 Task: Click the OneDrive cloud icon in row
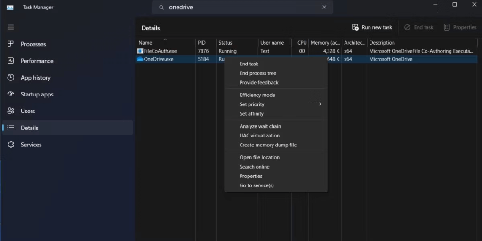(140, 59)
